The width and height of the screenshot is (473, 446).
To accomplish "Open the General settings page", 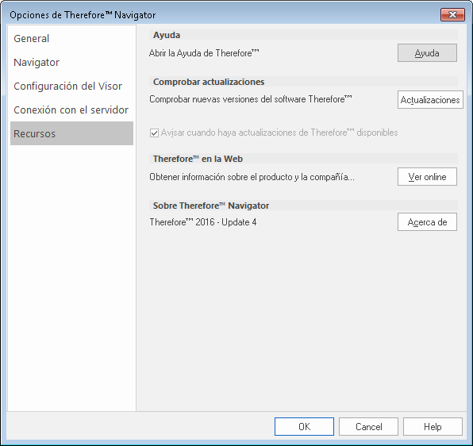I will [x=71, y=39].
